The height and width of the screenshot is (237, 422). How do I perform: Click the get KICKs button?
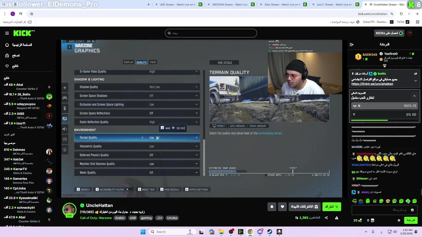coord(390,33)
